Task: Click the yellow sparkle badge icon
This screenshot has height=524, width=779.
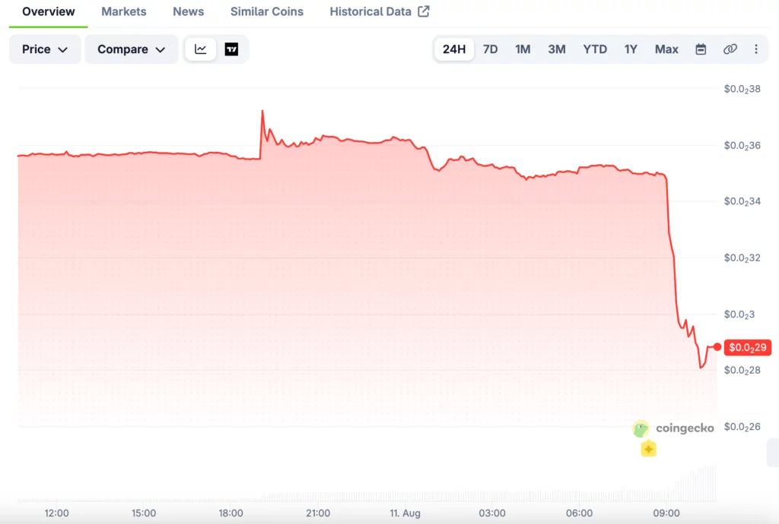Action: tap(648, 449)
